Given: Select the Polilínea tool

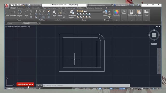Looking at the screenshot, I should pos(13,13).
